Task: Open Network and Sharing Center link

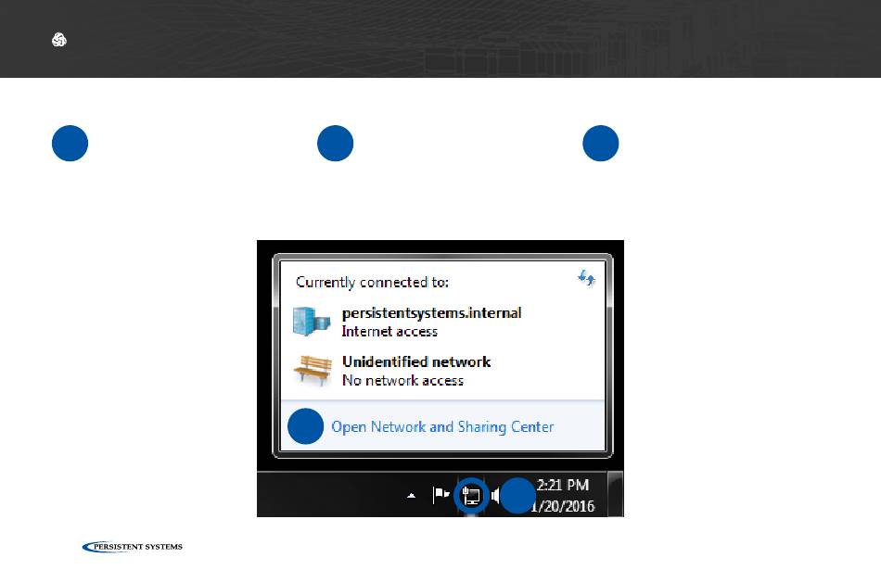Action: pos(442,426)
